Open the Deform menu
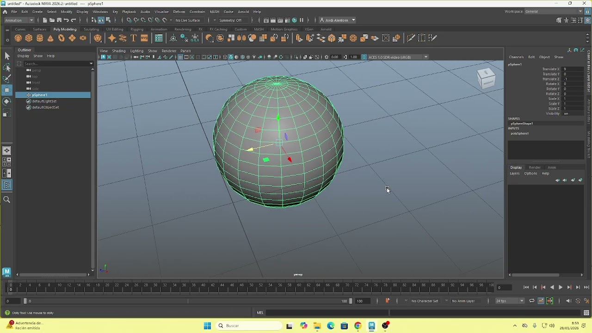This screenshot has width=592, height=333. pyautogui.click(x=179, y=12)
